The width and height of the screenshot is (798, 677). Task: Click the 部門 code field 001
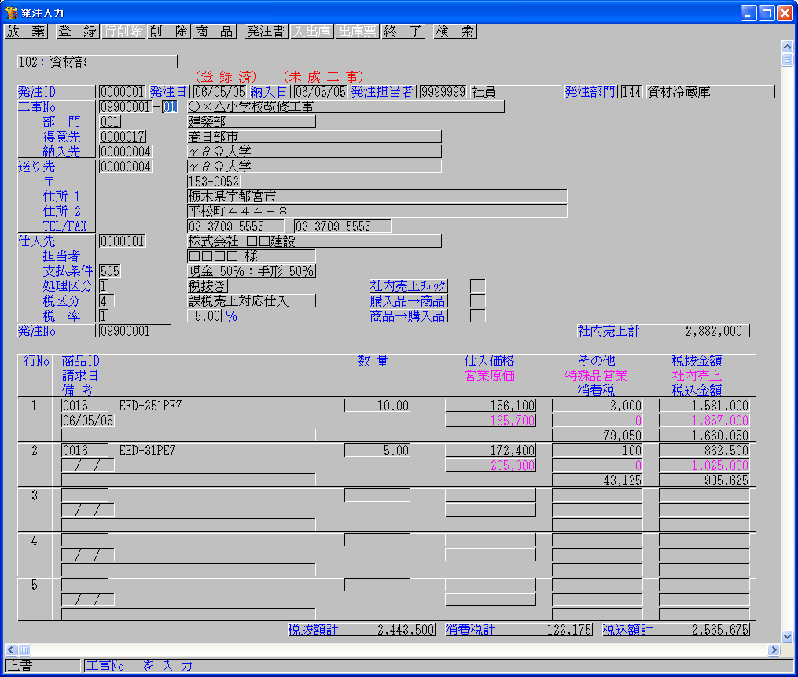[x=110, y=122]
